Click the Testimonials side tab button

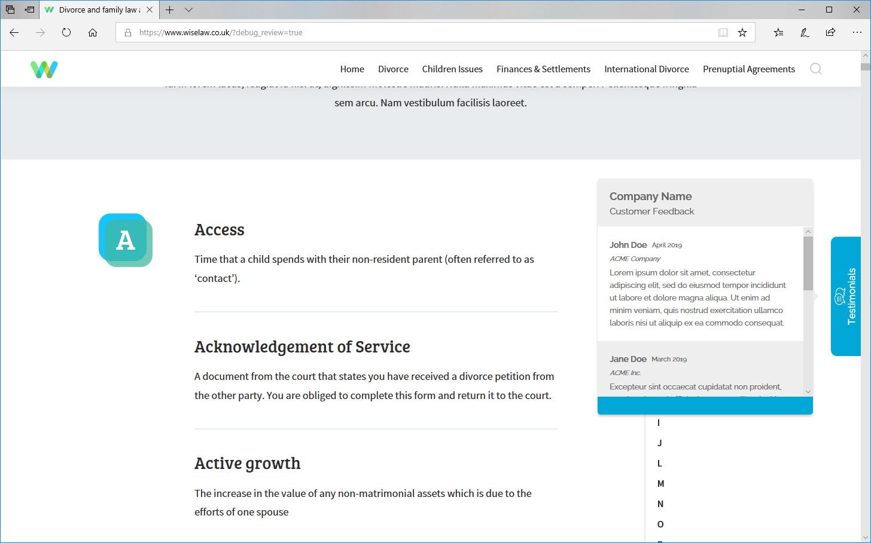[846, 296]
